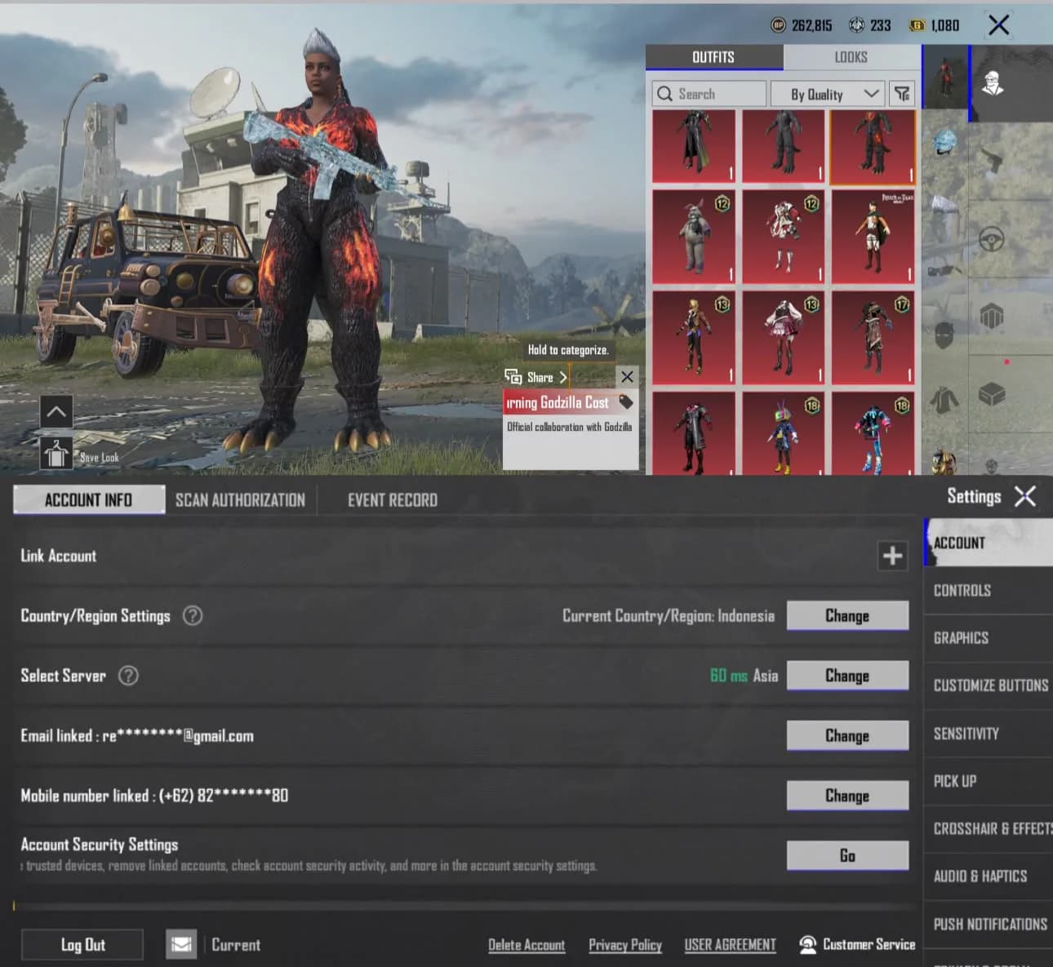The height and width of the screenshot is (967, 1053).
Task: Open GRAPHICS settings
Action: (x=989, y=638)
